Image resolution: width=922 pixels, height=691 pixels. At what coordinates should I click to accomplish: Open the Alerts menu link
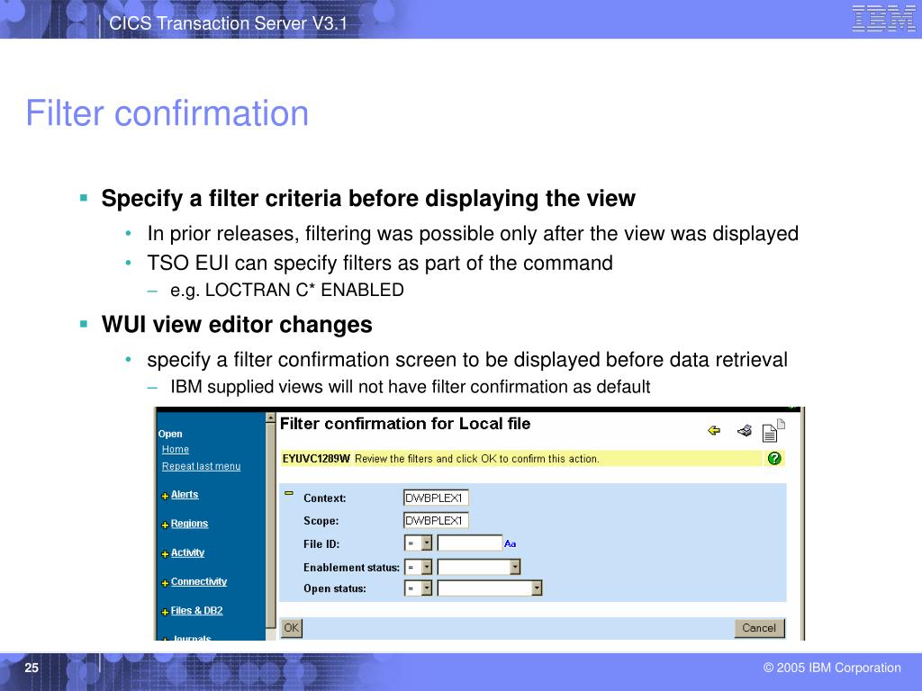pyautogui.click(x=185, y=495)
